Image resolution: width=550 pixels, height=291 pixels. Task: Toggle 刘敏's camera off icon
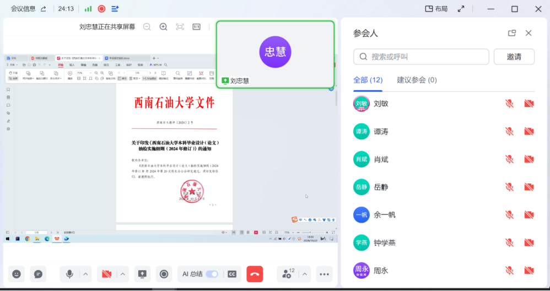(529, 104)
